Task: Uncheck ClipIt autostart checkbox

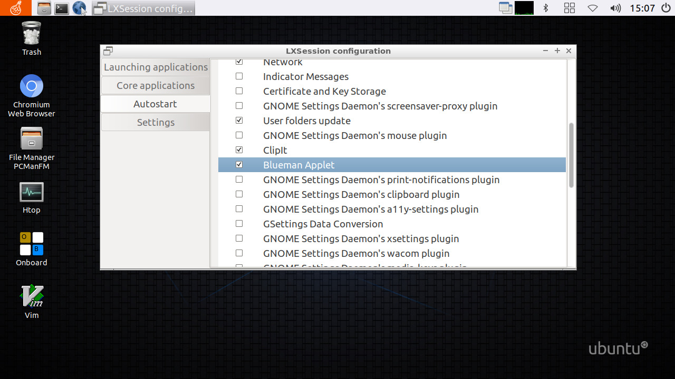Action: tap(239, 150)
